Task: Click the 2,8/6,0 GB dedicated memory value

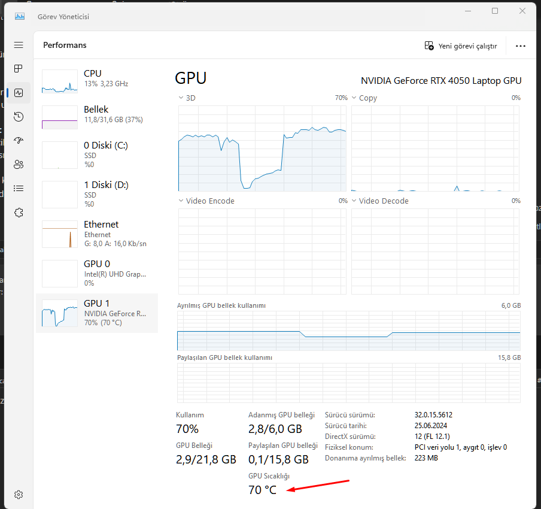Action: pos(275,429)
